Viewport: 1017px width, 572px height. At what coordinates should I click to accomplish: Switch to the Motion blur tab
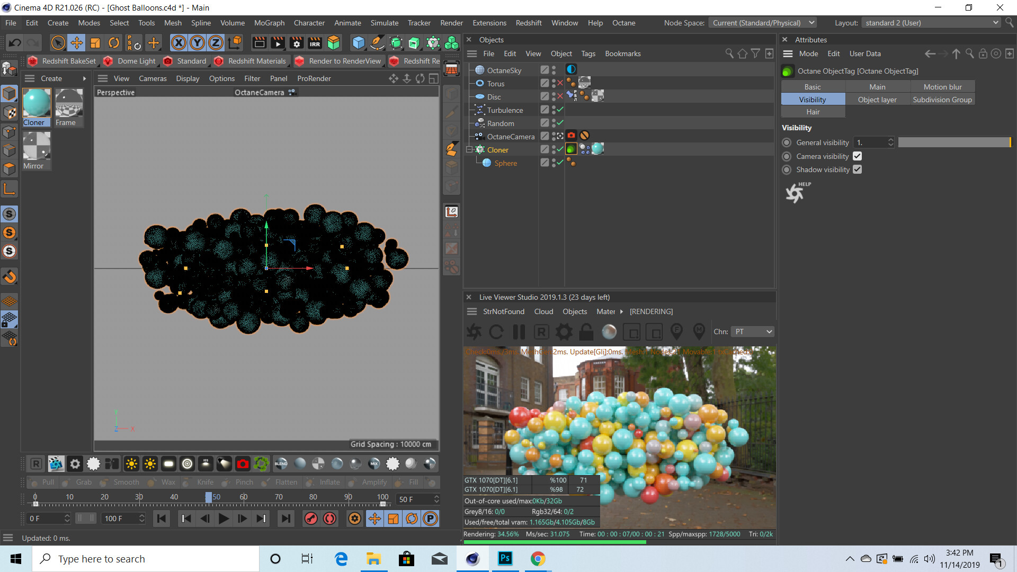[x=942, y=87]
